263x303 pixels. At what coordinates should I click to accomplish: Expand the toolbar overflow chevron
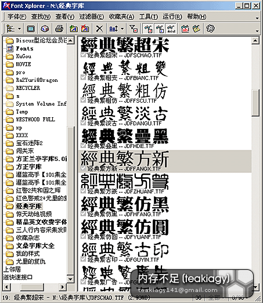coord(257,31)
